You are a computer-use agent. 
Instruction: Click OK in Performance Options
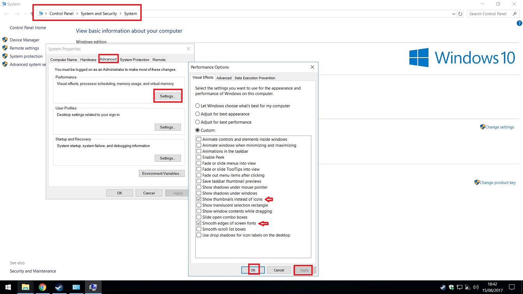coord(253,270)
